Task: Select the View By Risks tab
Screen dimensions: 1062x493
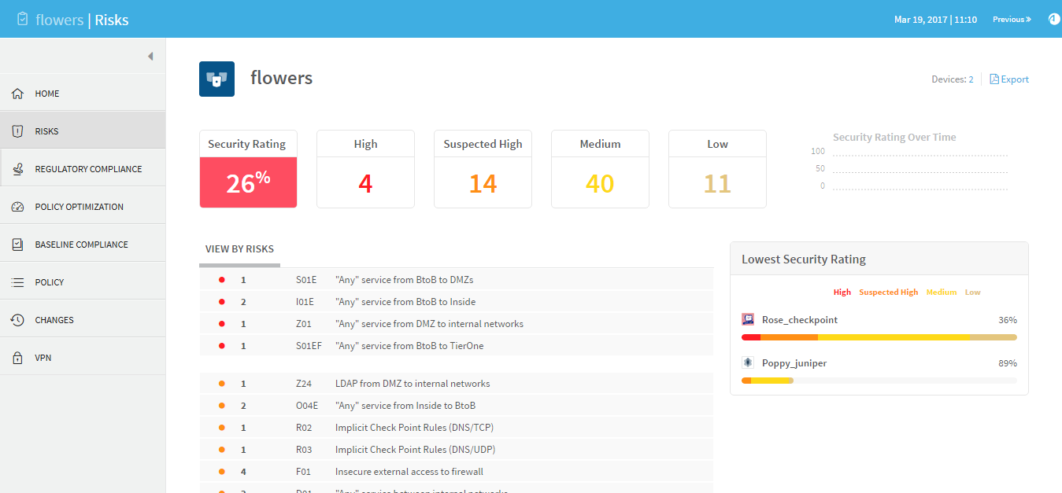Action: point(239,249)
